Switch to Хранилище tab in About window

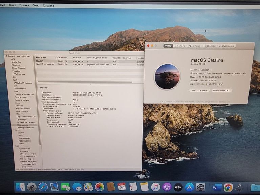pyautogui.click(x=195, y=46)
